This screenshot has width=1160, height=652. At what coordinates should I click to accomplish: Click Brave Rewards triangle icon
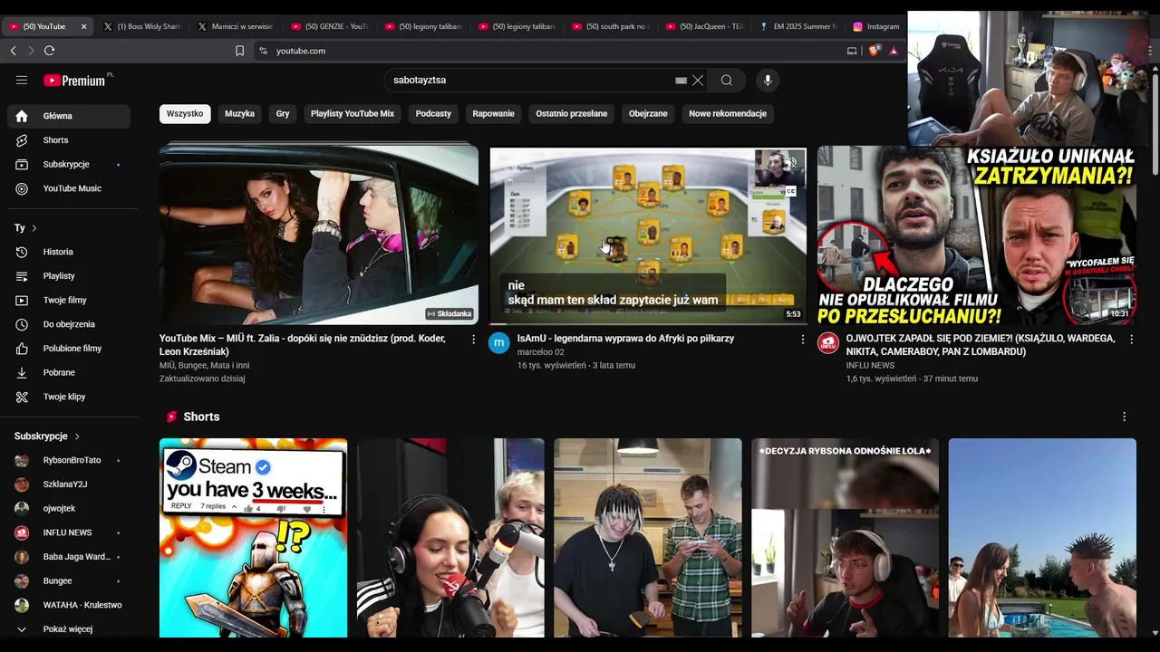894,51
